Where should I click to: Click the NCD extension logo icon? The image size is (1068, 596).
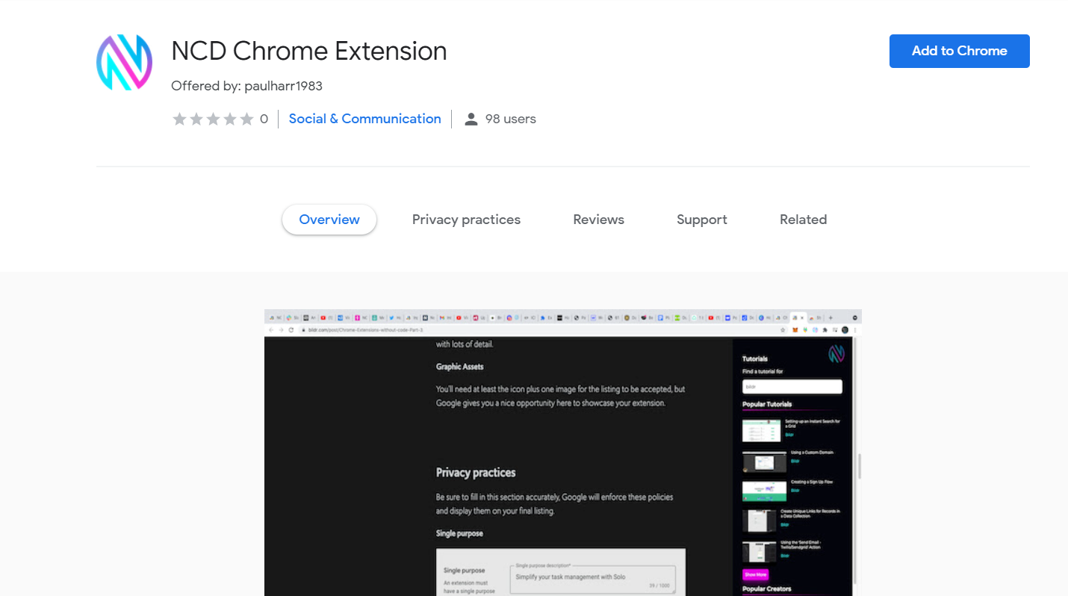[x=124, y=63]
